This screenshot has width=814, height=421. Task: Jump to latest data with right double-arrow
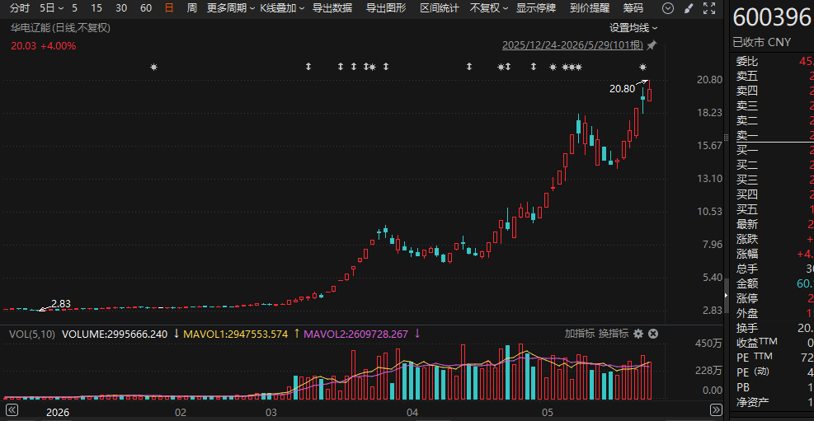click(x=716, y=409)
